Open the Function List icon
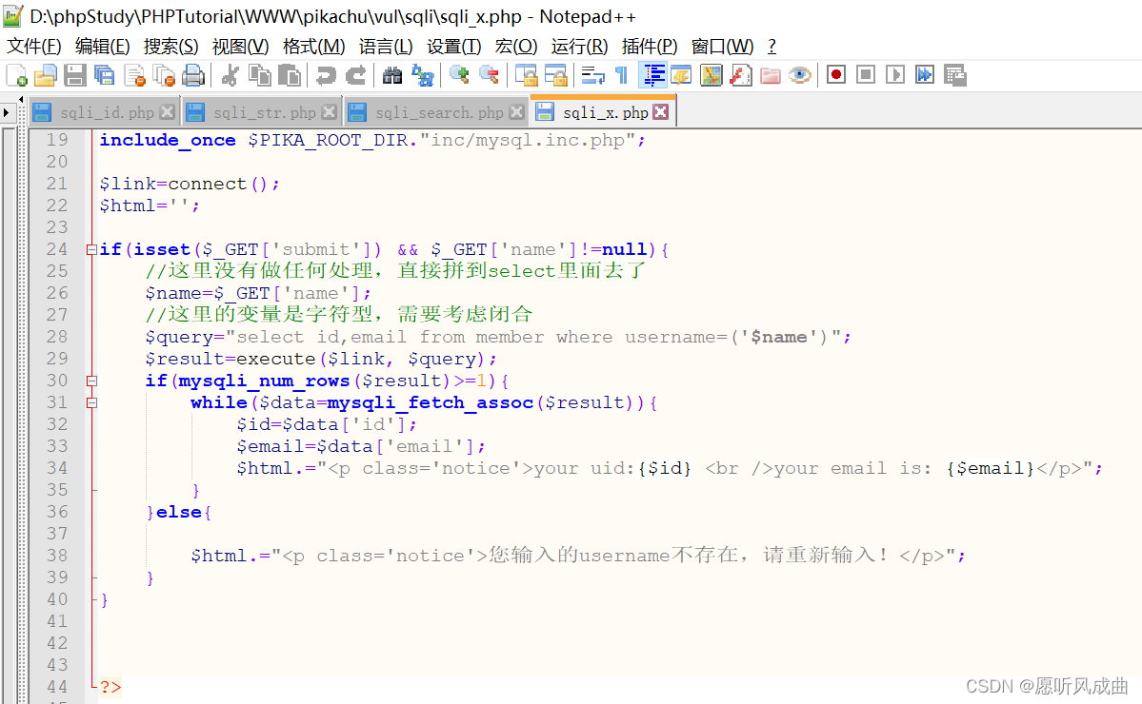Image resolution: width=1142 pixels, height=704 pixels. point(741,75)
